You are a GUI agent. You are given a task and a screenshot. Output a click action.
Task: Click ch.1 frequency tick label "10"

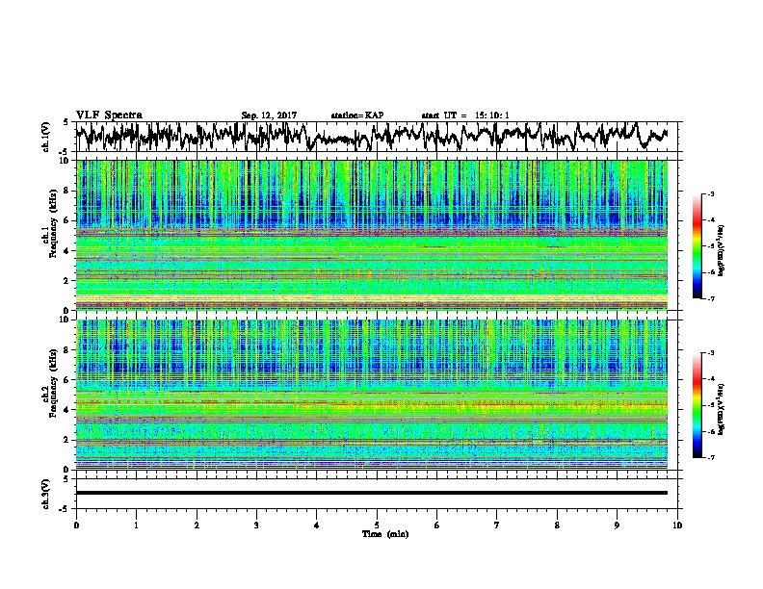pos(65,161)
